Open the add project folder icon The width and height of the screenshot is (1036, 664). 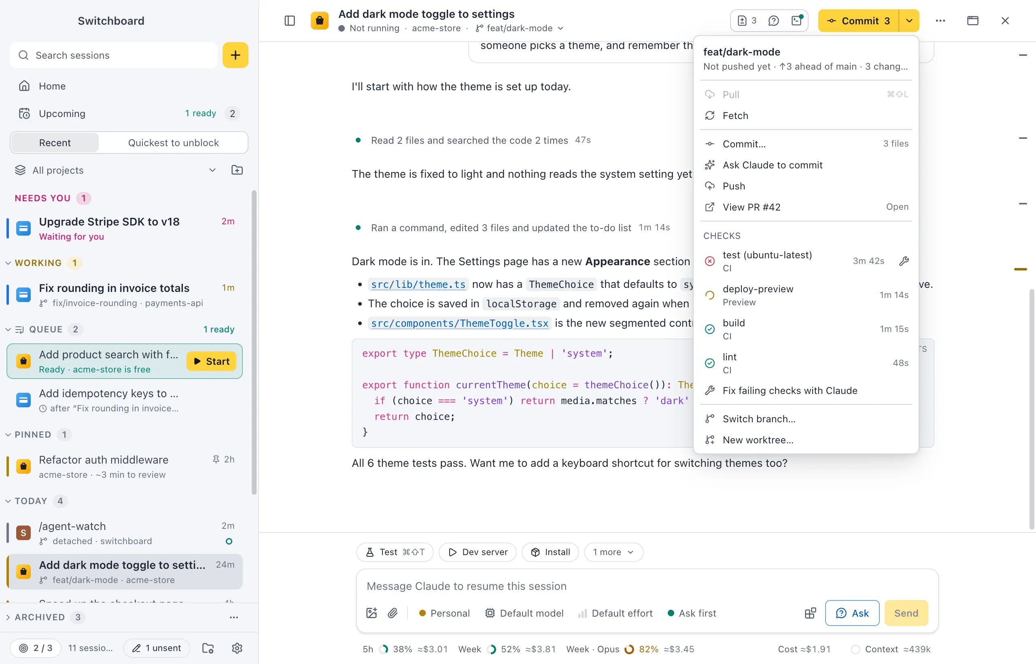coord(237,170)
